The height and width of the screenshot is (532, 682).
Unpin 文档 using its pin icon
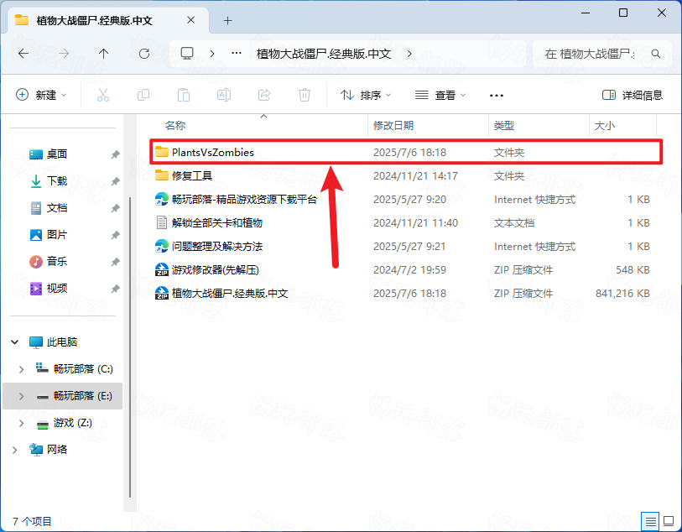point(115,208)
